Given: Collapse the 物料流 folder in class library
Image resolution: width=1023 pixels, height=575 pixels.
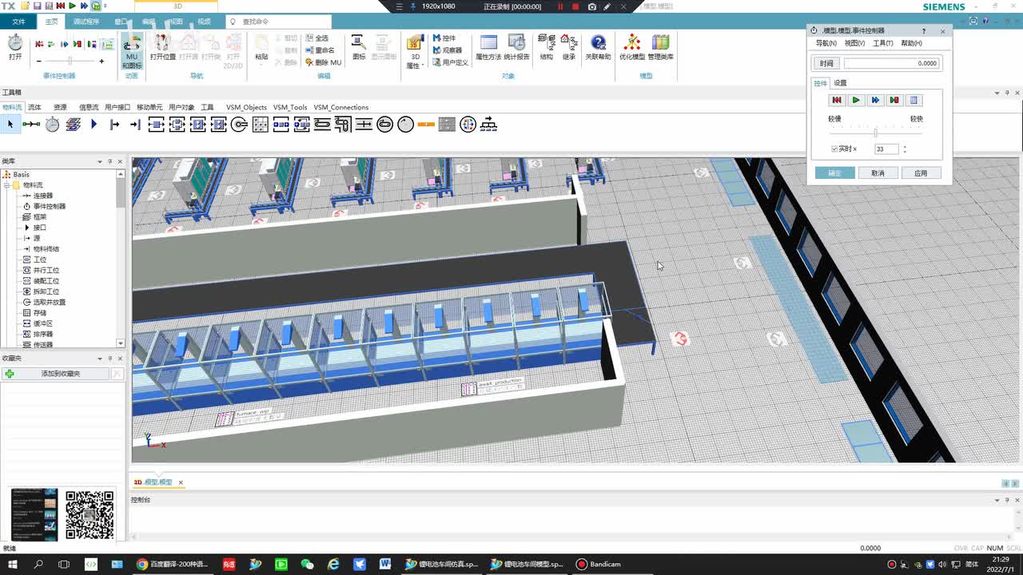Looking at the screenshot, I should [x=6, y=185].
